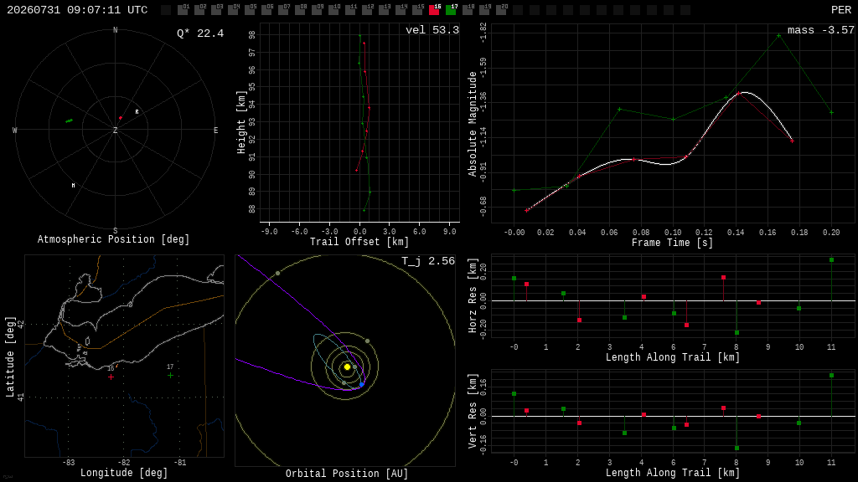Screen dimensions: 858x482
Task: Select the green station 17 indicator square
Action: 451,9
